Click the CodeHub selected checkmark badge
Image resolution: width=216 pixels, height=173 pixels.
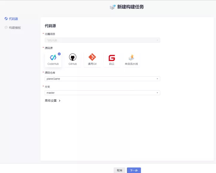point(59,54)
